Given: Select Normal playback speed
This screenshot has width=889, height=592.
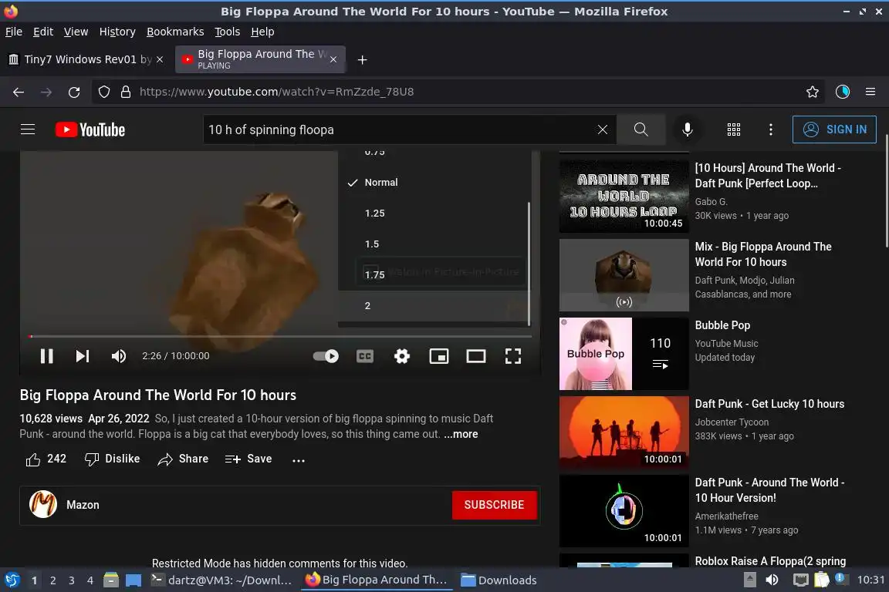Looking at the screenshot, I should pos(433,183).
